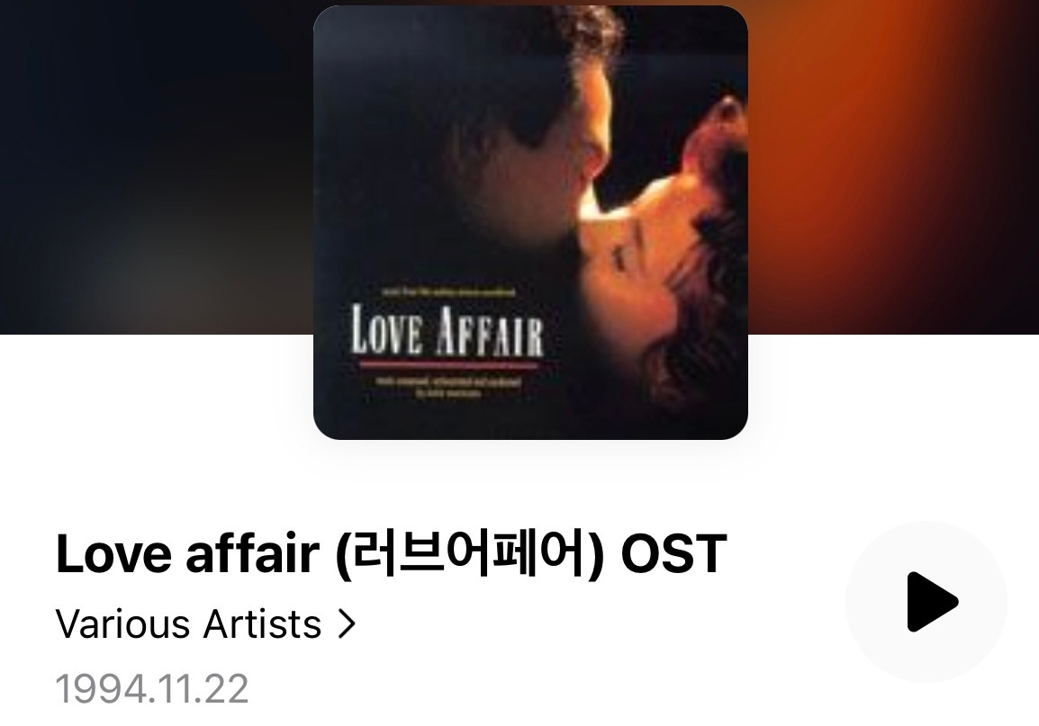Screen dimensions: 1039x726
Task: Tap the small credits text on cover art
Action: click(x=448, y=387)
